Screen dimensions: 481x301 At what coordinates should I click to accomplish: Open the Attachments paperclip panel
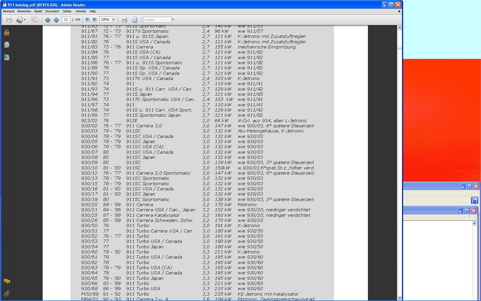[7, 293]
